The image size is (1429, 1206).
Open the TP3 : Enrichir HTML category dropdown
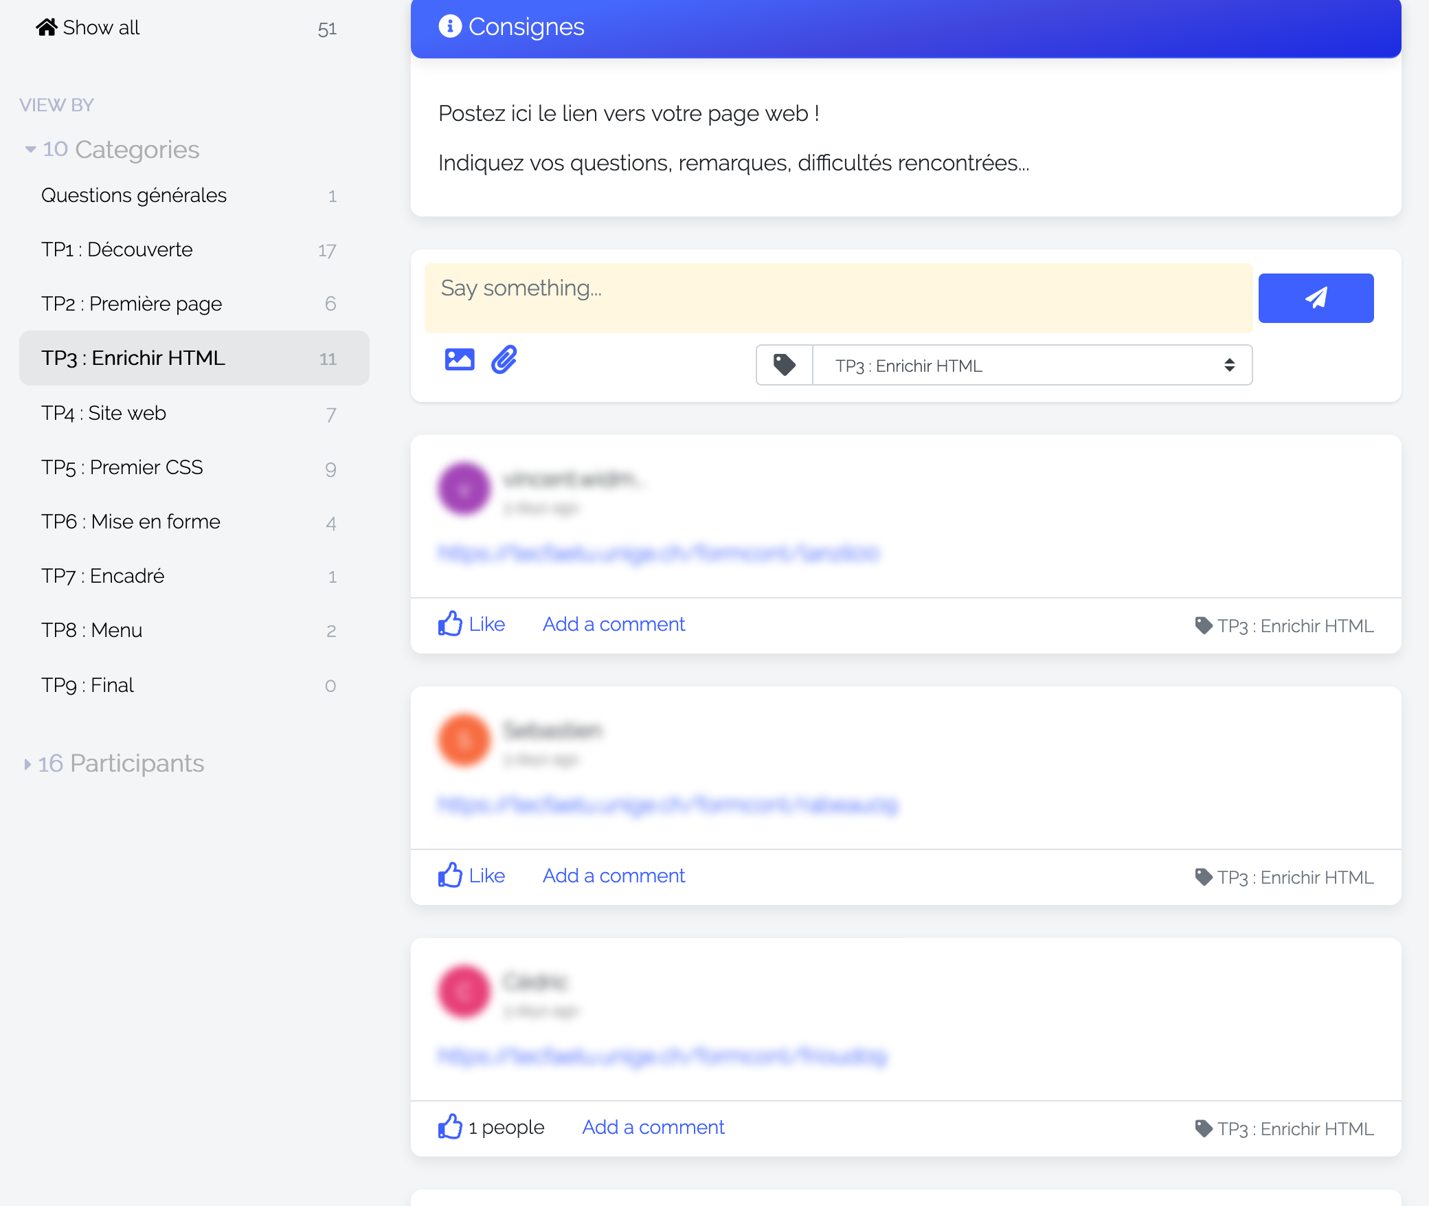coord(1032,365)
